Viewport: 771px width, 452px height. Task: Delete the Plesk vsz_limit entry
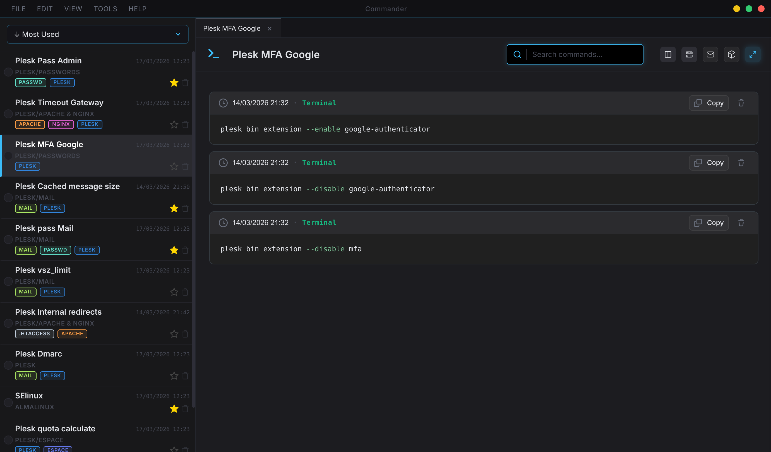(x=185, y=292)
